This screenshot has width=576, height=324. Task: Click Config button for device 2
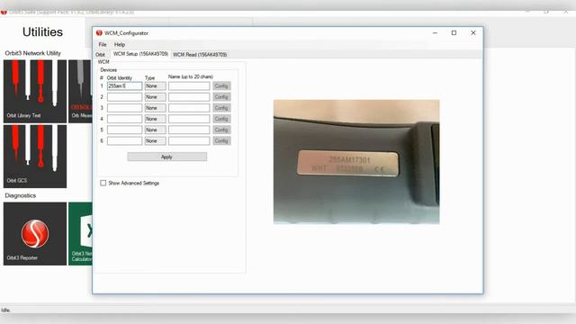tap(221, 97)
